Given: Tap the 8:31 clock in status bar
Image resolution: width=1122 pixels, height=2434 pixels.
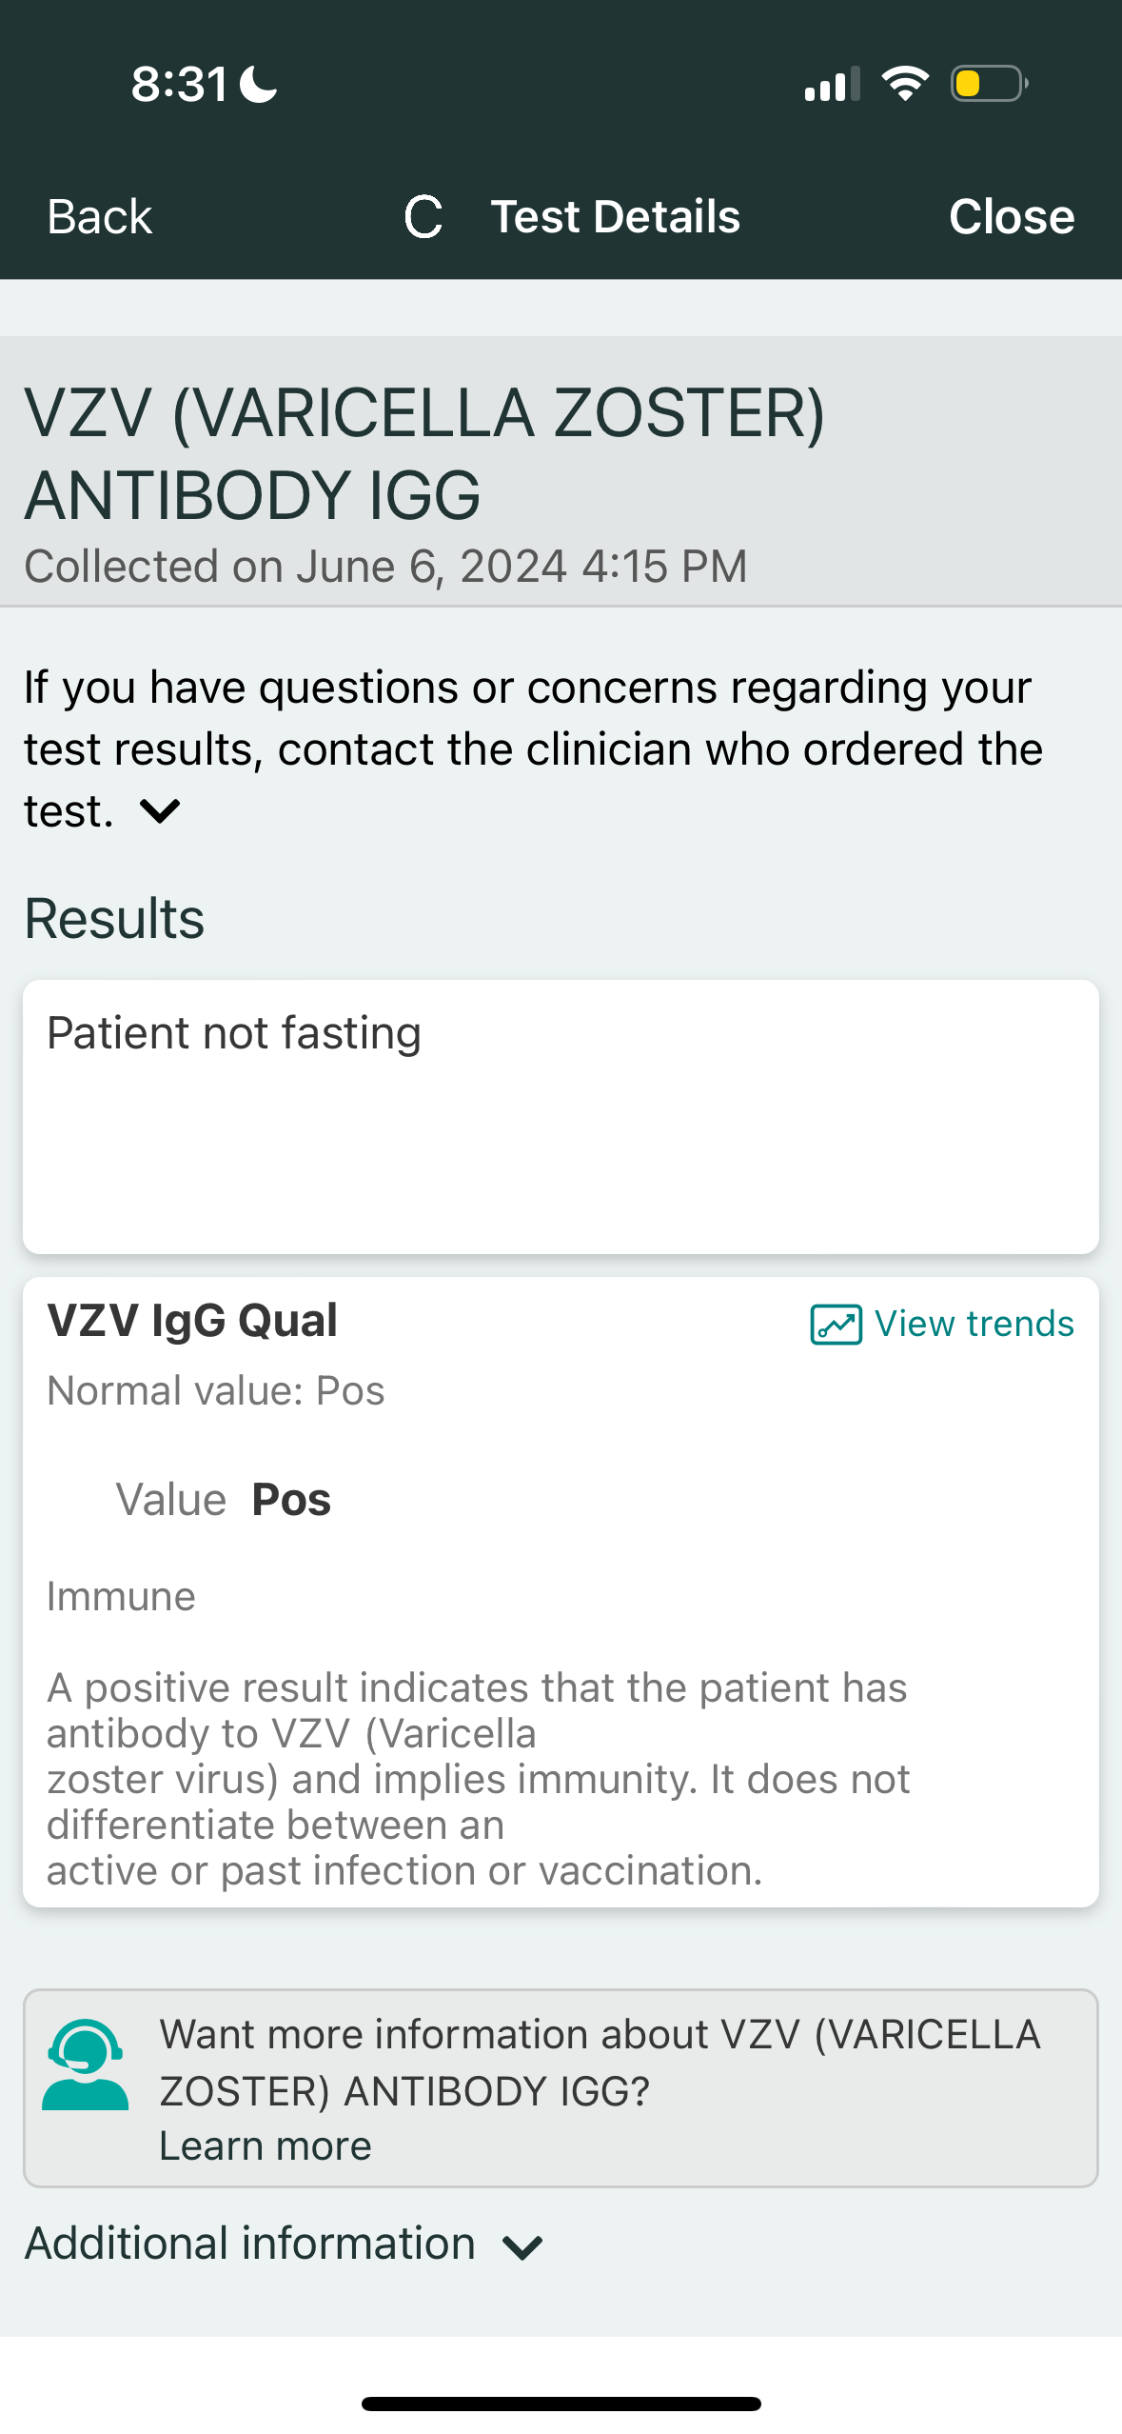Looking at the screenshot, I should [x=179, y=84].
